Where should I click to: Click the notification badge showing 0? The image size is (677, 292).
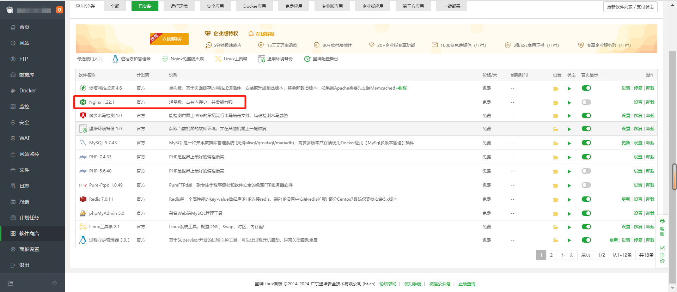coord(60,10)
